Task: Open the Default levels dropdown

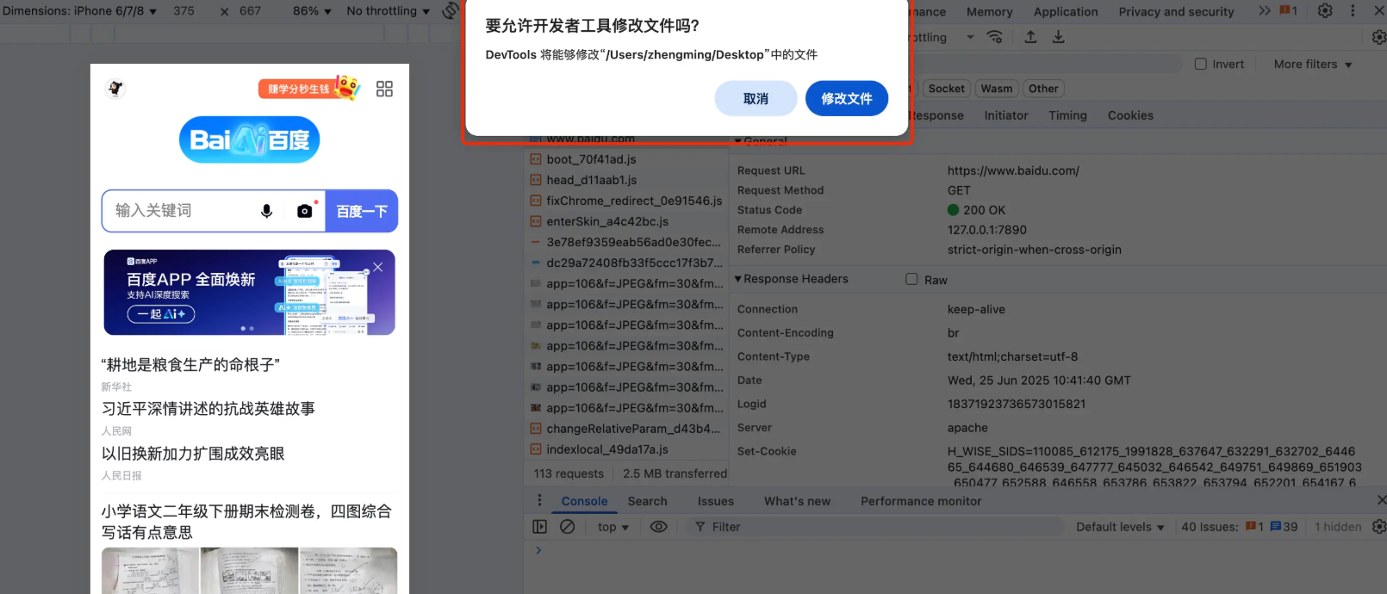Action: [x=1120, y=527]
